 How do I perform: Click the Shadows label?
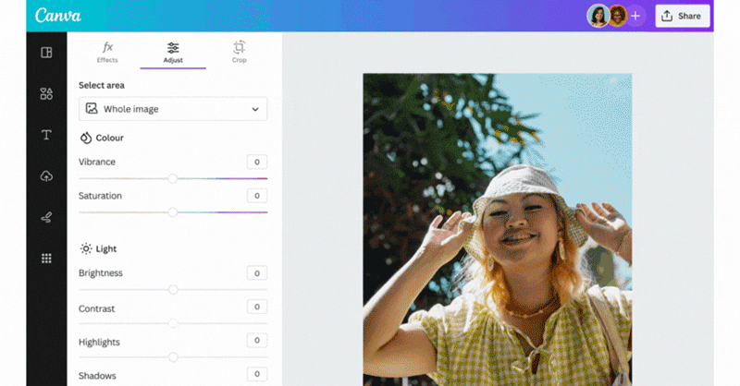[x=97, y=376]
